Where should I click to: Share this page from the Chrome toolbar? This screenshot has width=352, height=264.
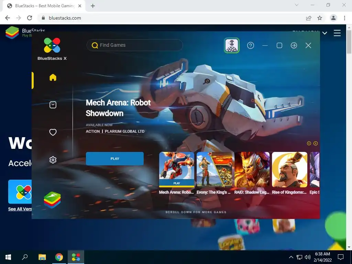(309, 18)
